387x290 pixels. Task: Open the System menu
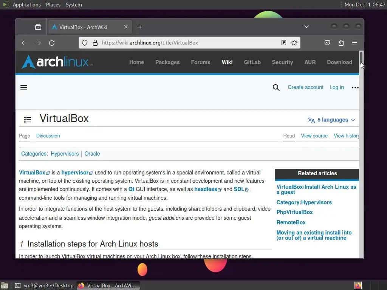(74, 5)
